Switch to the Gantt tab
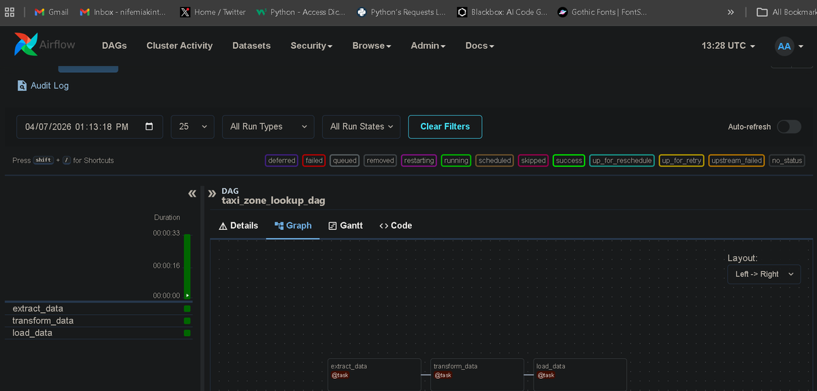 346,225
